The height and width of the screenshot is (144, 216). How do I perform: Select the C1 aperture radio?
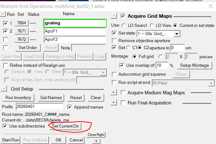[x=128, y=48]
